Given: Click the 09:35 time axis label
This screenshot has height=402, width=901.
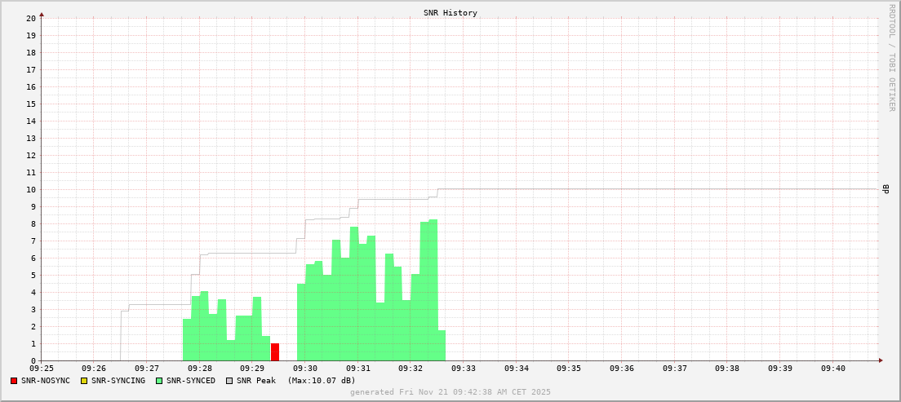Looking at the screenshot, I should click(x=569, y=369).
